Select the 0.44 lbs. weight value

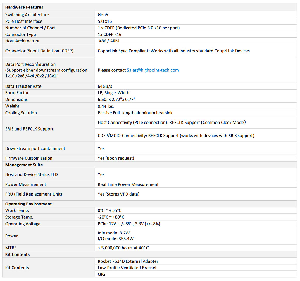106,106
